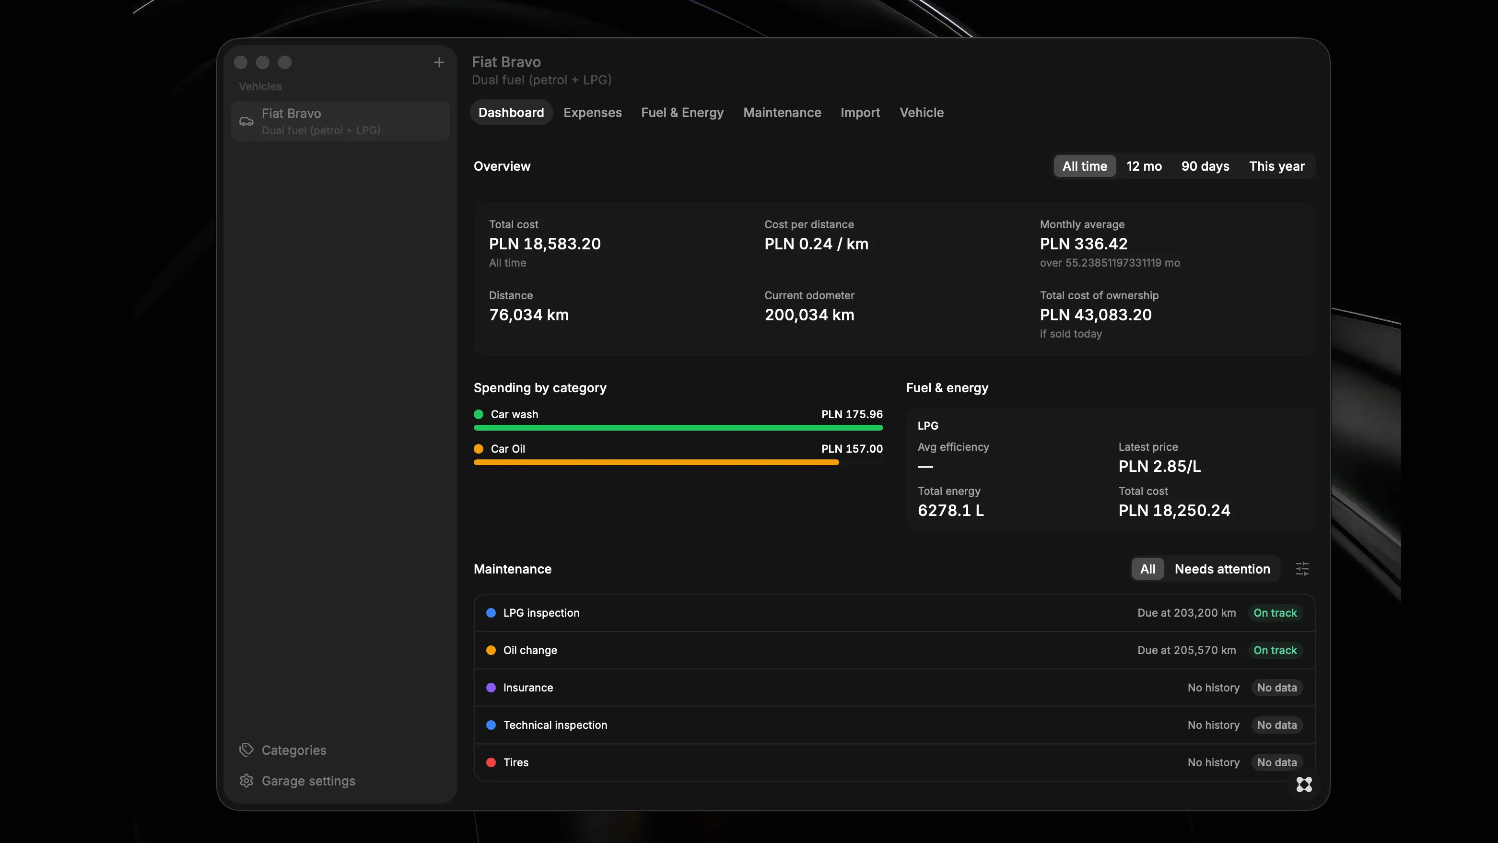
Task: Click the Fiat Bravo header title
Action: coord(506,62)
